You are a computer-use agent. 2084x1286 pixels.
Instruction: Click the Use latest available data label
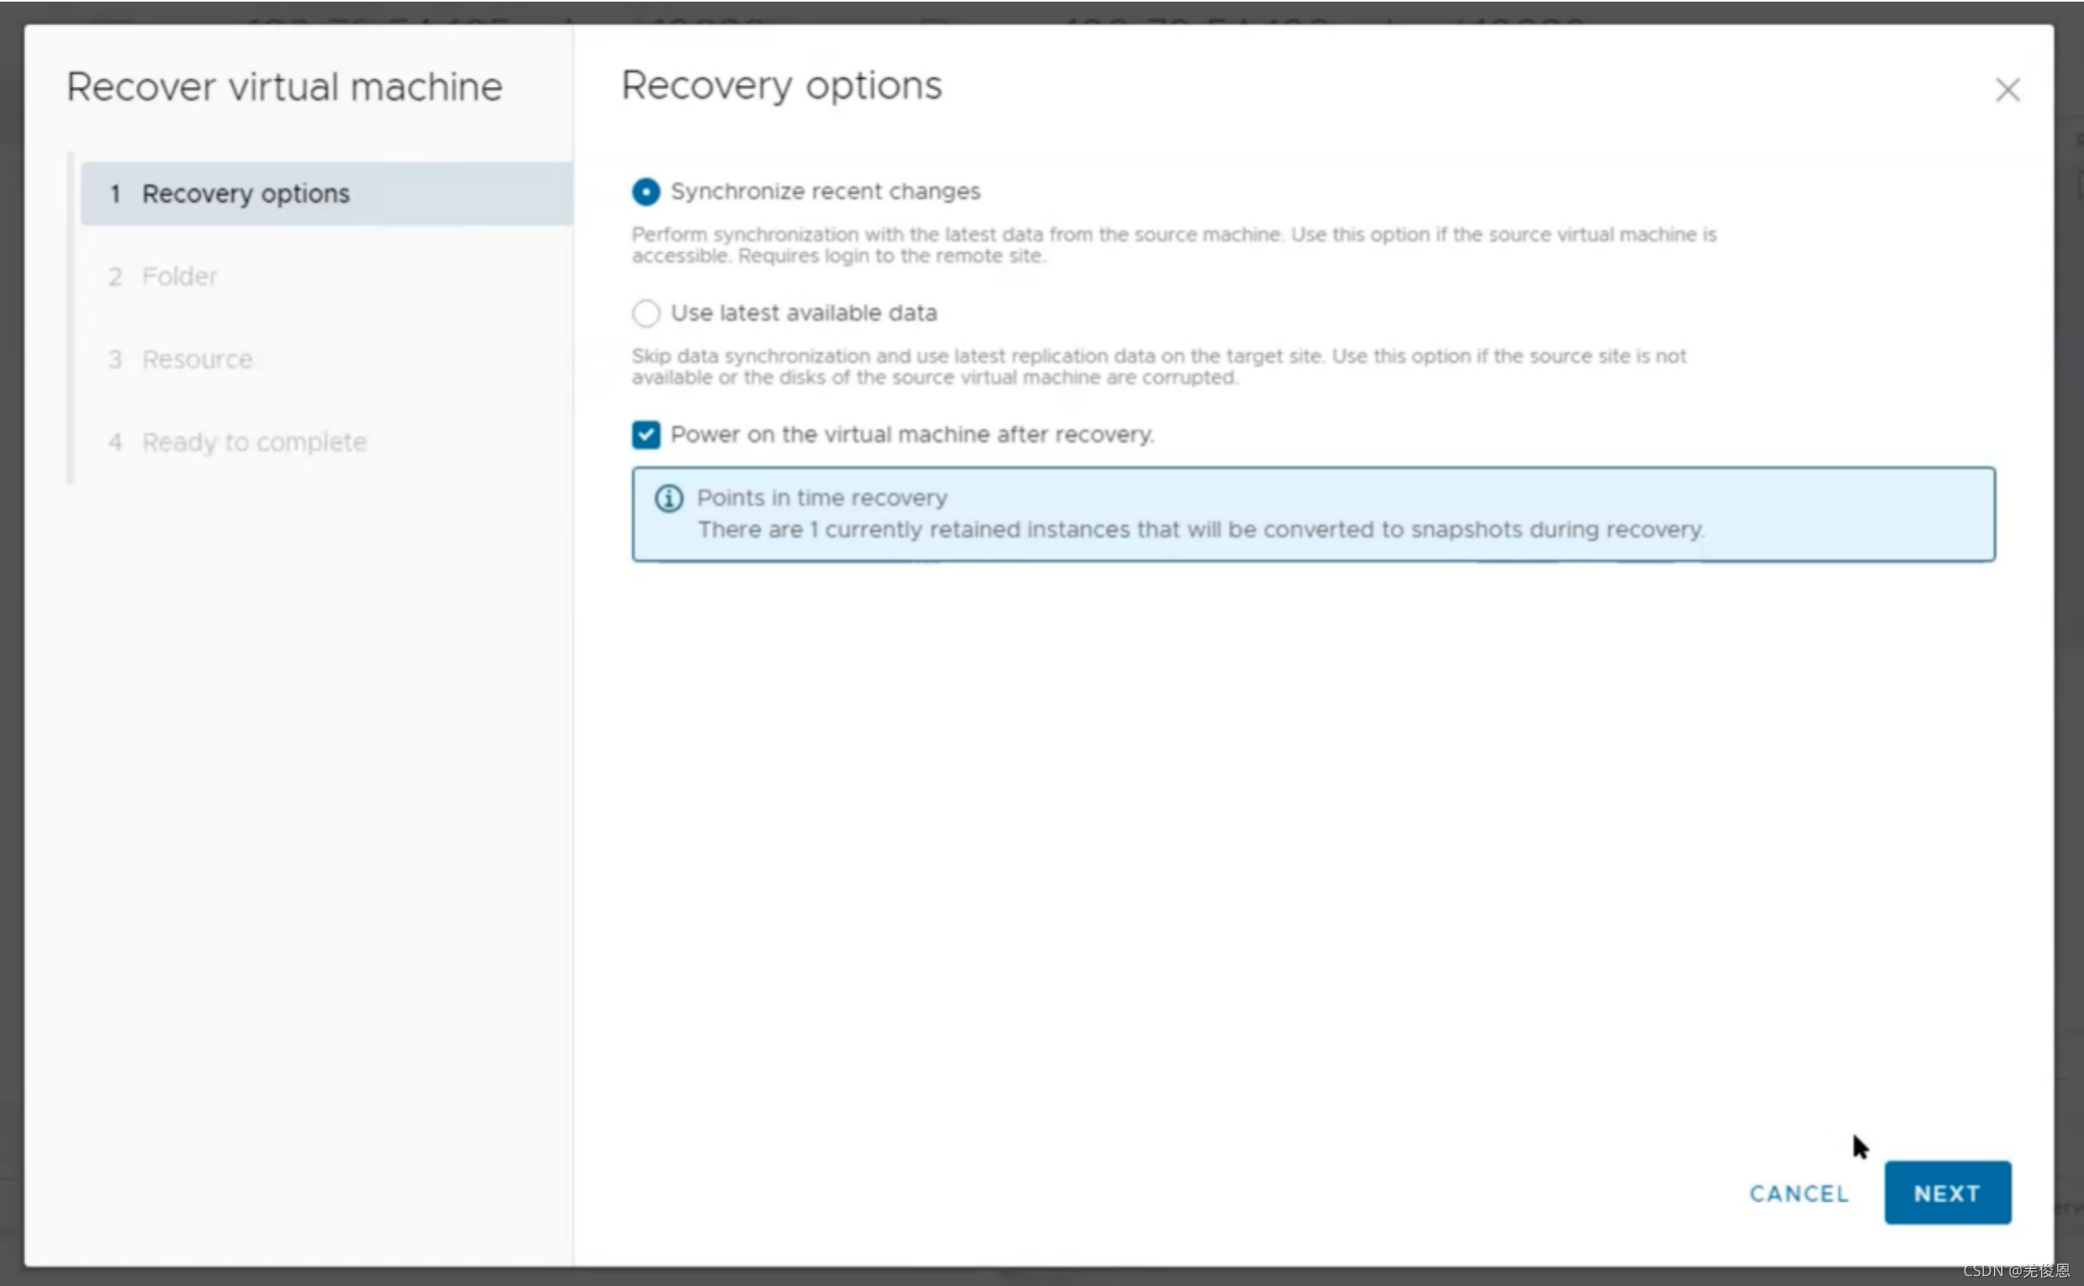[x=803, y=313]
